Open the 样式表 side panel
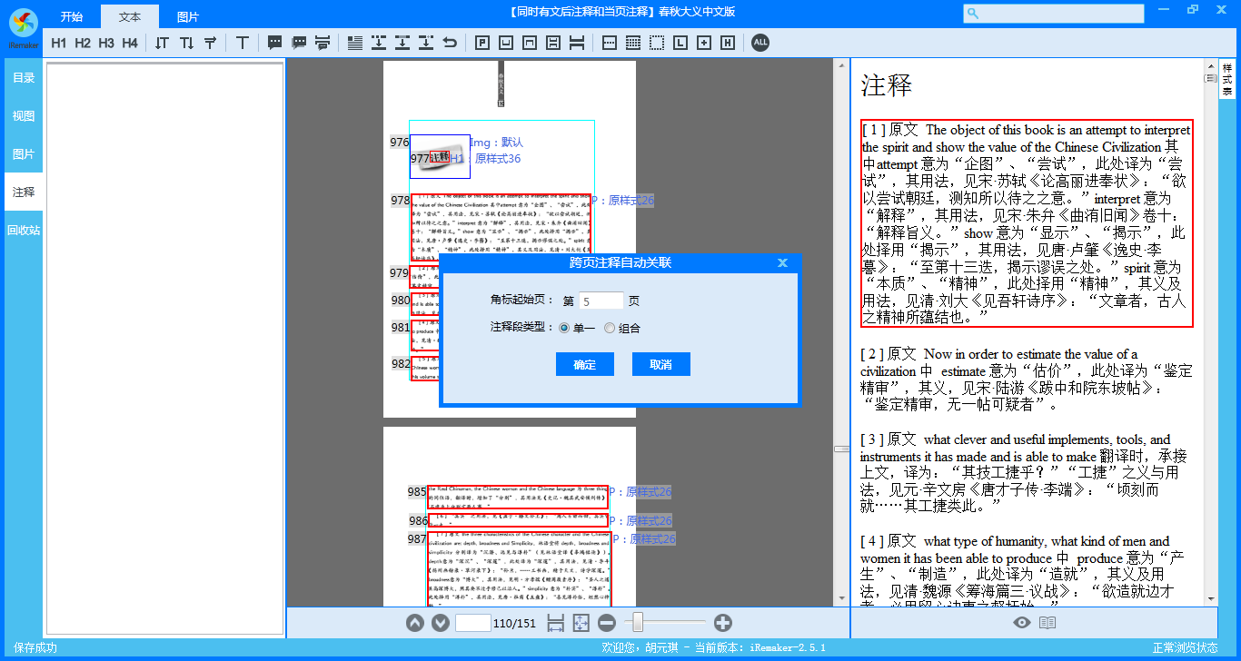The image size is (1241, 661). click(1227, 80)
